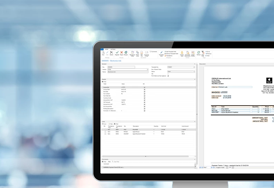Click Clear Filter in Comments toolbar
Viewport: 274px width, 188px height.
pyautogui.click(x=116, y=162)
